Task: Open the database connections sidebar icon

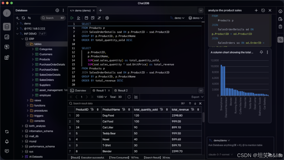Action: click(x=7, y=27)
